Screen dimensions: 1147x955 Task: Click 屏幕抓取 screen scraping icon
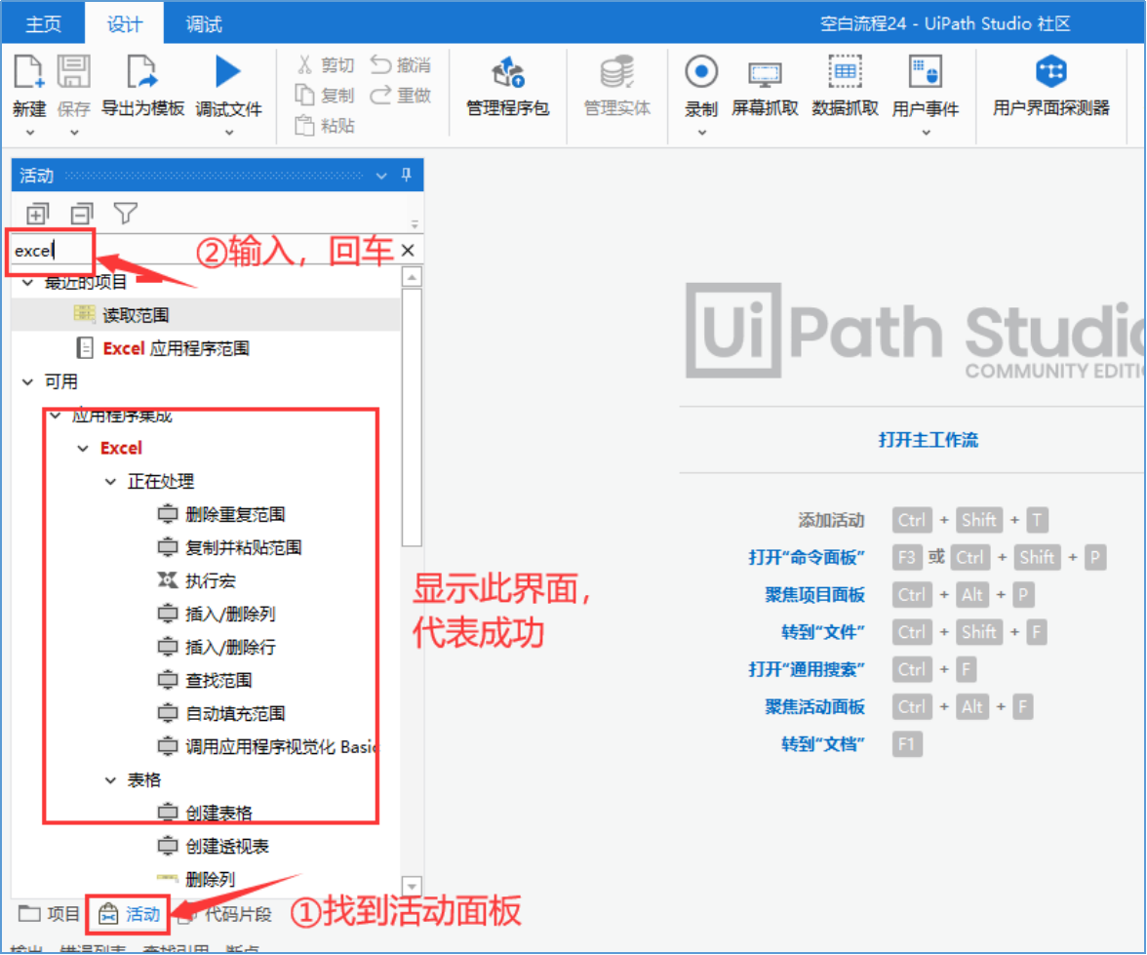pyautogui.click(x=765, y=74)
